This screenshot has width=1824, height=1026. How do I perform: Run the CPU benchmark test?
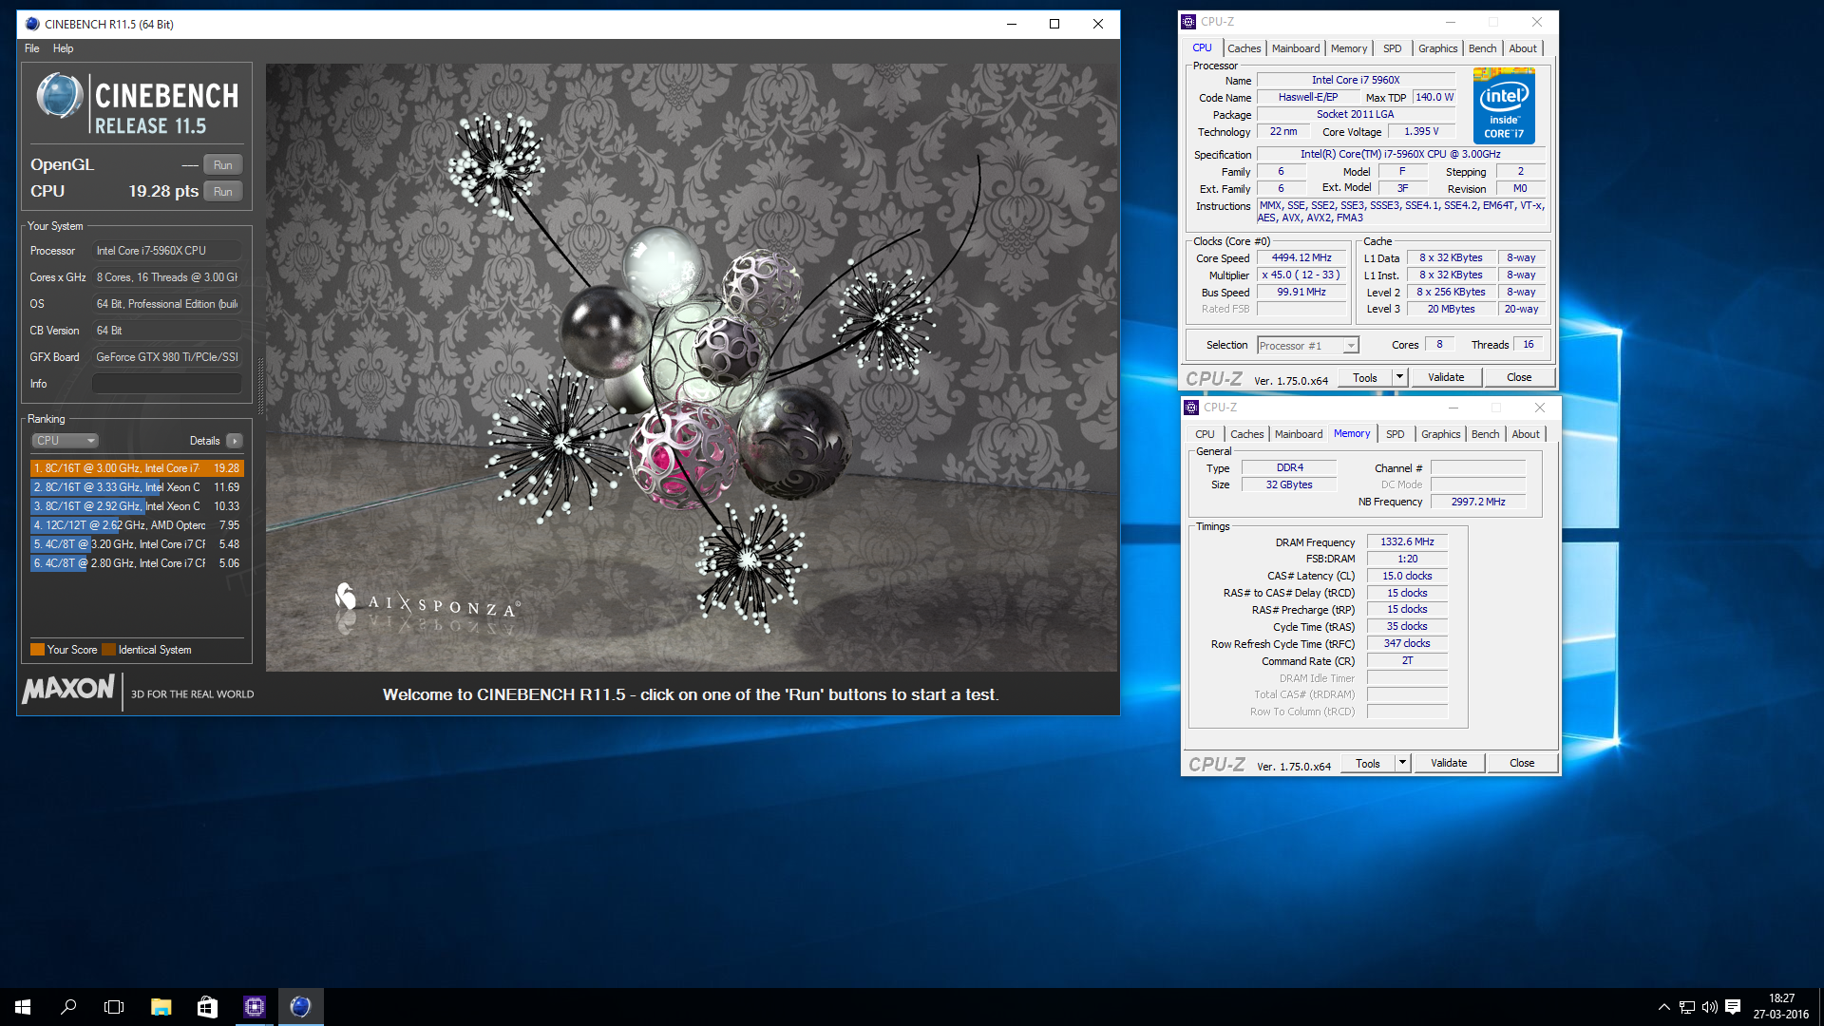[x=222, y=191]
